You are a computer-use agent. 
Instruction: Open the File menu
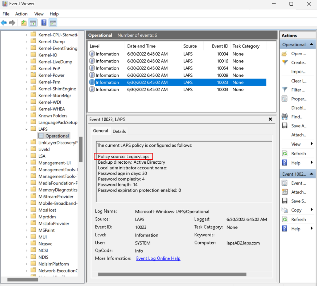(x=6, y=14)
